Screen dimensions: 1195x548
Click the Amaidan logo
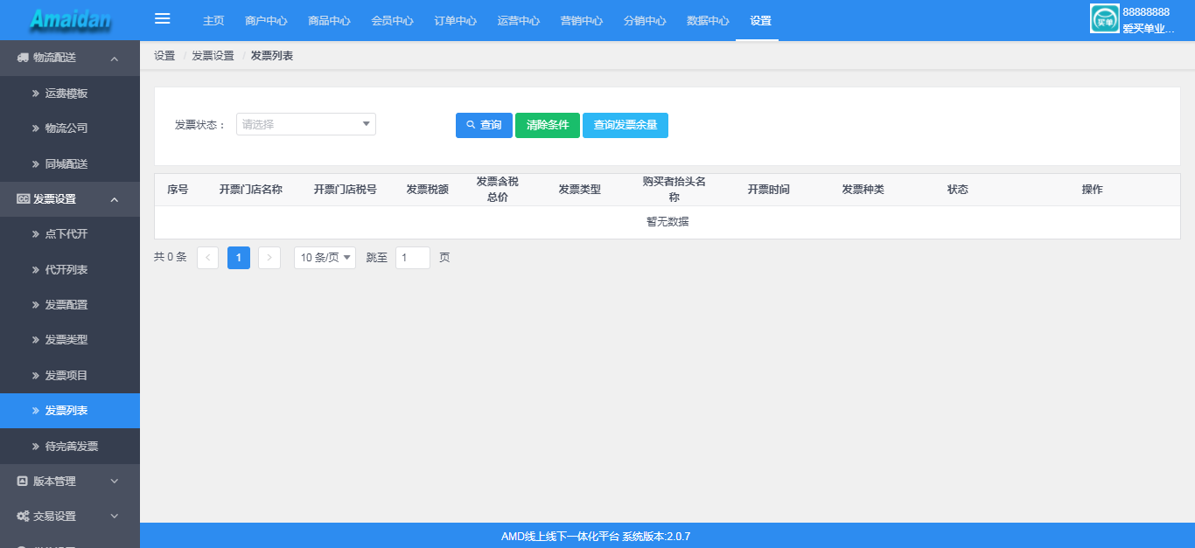pyautogui.click(x=70, y=19)
